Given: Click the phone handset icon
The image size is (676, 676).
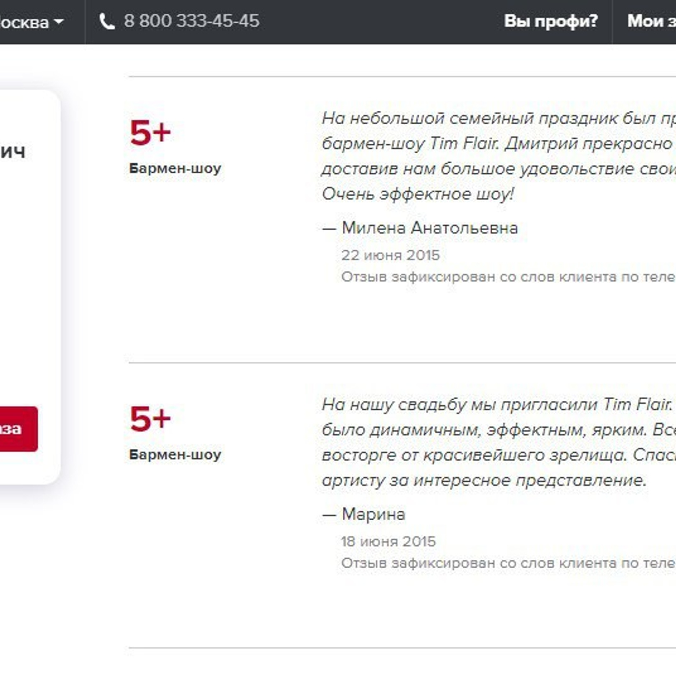Looking at the screenshot, I should pyautogui.click(x=107, y=22).
